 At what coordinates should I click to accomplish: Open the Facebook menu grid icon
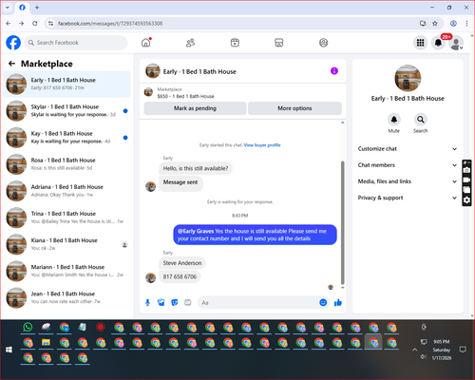point(420,43)
